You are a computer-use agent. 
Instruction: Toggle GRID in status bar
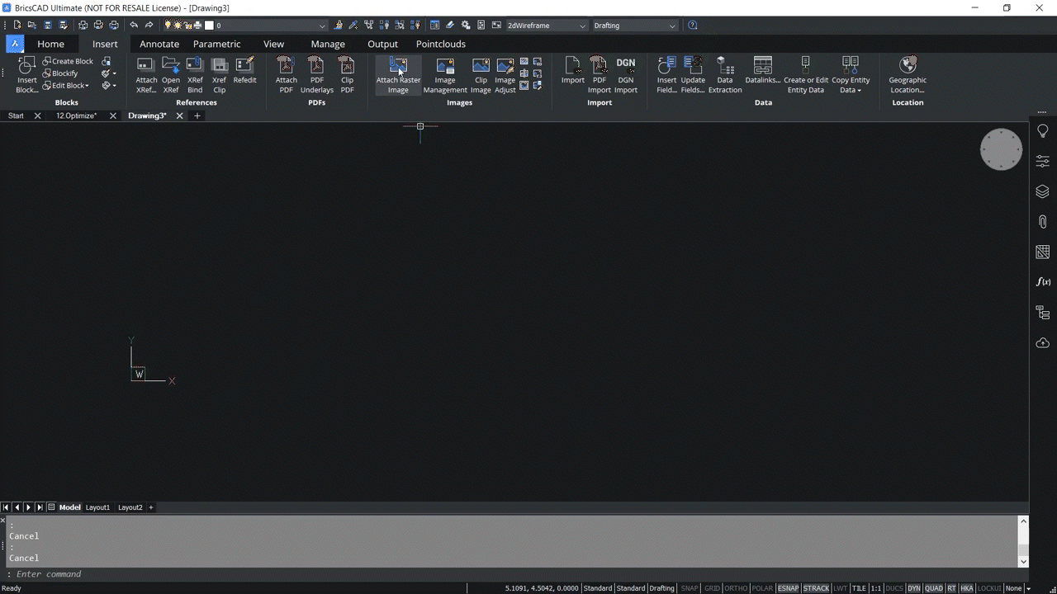712,588
